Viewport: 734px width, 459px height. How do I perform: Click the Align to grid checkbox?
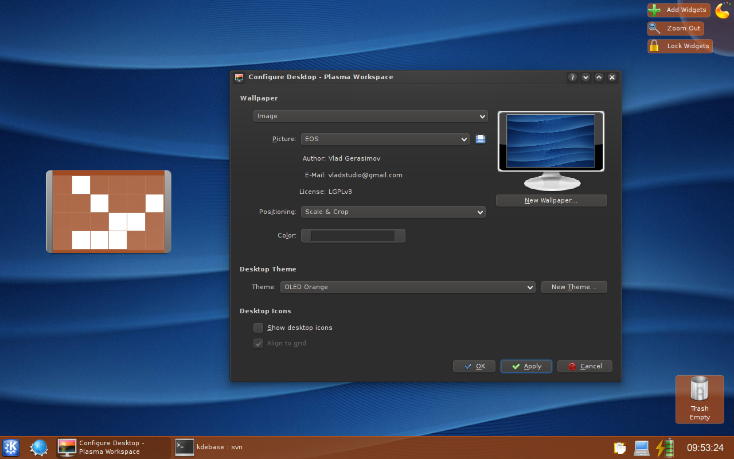pyautogui.click(x=259, y=343)
